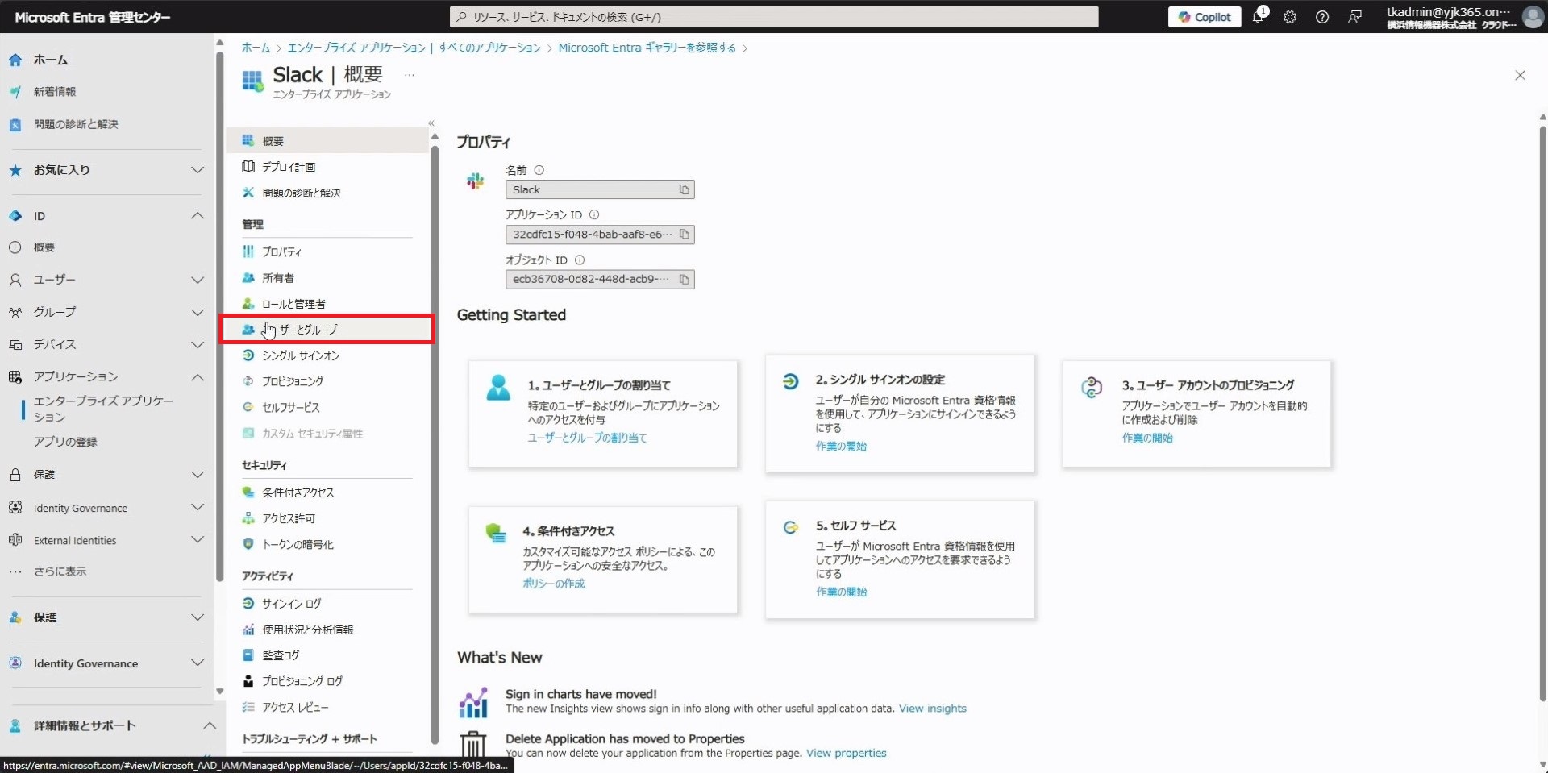
Task: Copy the application ID value
Action: pos(684,235)
